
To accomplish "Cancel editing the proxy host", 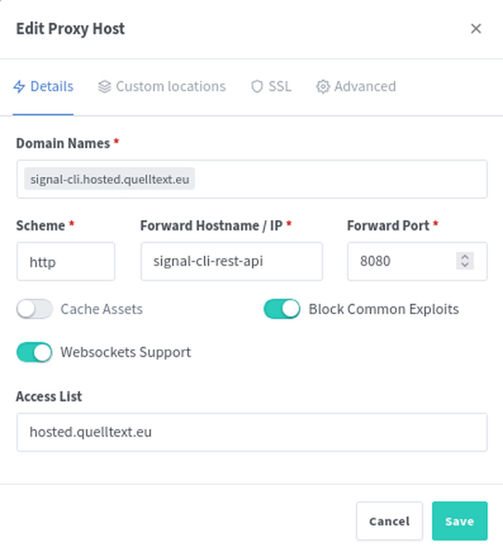I will tap(389, 521).
